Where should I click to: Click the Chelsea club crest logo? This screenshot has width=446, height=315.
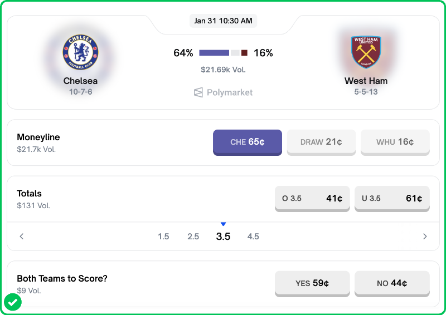(80, 52)
